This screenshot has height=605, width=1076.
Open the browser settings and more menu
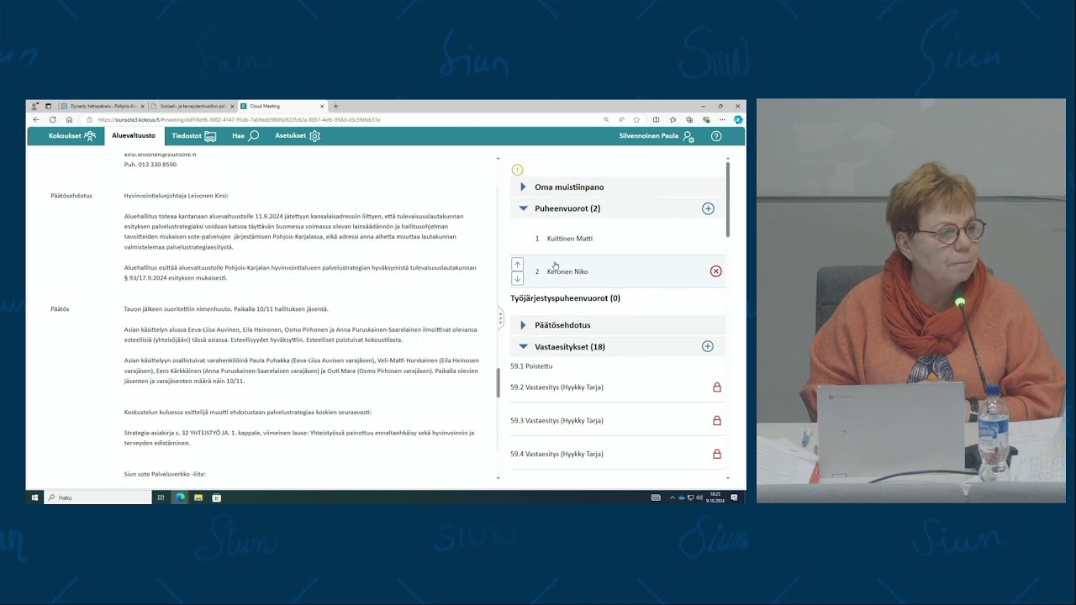(x=722, y=119)
